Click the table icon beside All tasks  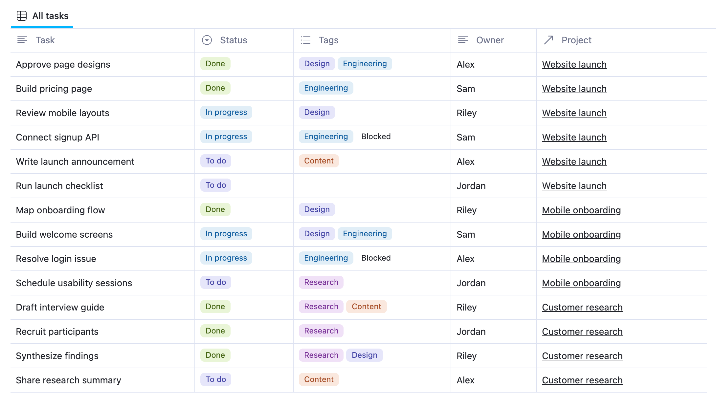22,16
